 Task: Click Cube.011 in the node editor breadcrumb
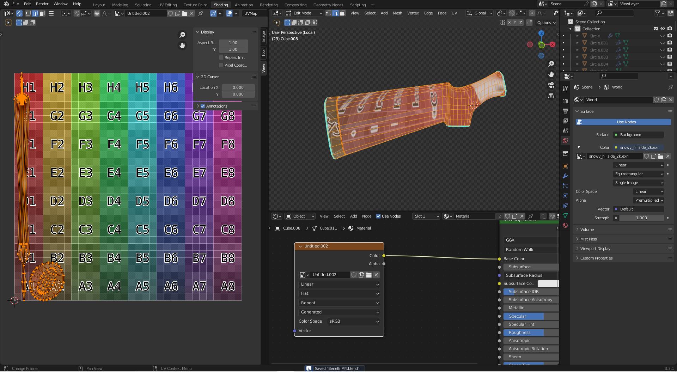click(328, 228)
